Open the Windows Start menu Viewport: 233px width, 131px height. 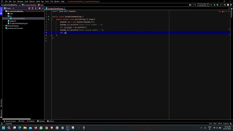pos(4,128)
